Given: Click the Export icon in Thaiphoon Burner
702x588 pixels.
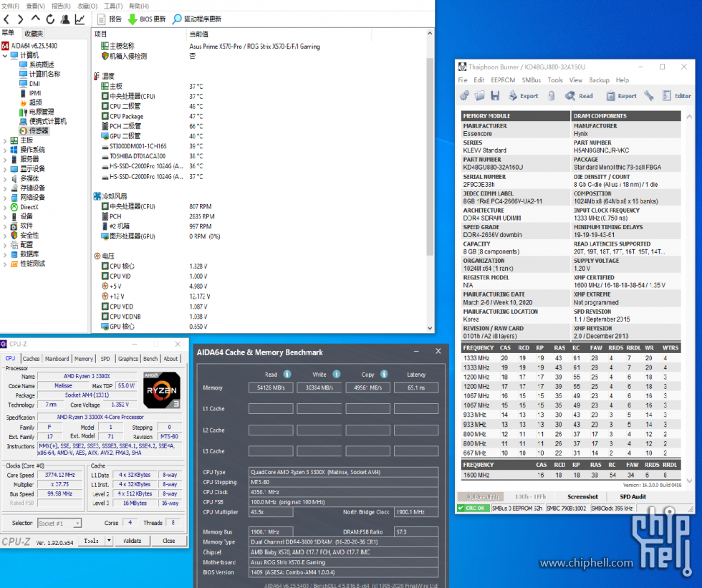Looking at the screenshot, I should tap(512, 95).
